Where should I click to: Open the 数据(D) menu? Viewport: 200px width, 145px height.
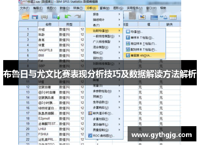pyautogui.click(x=65, y=8)
